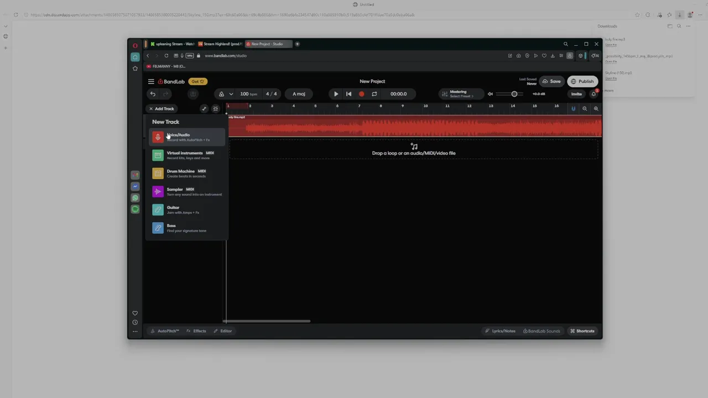Open a new Opera browser tab
The image size is (708, 398).
pos(297,44)
